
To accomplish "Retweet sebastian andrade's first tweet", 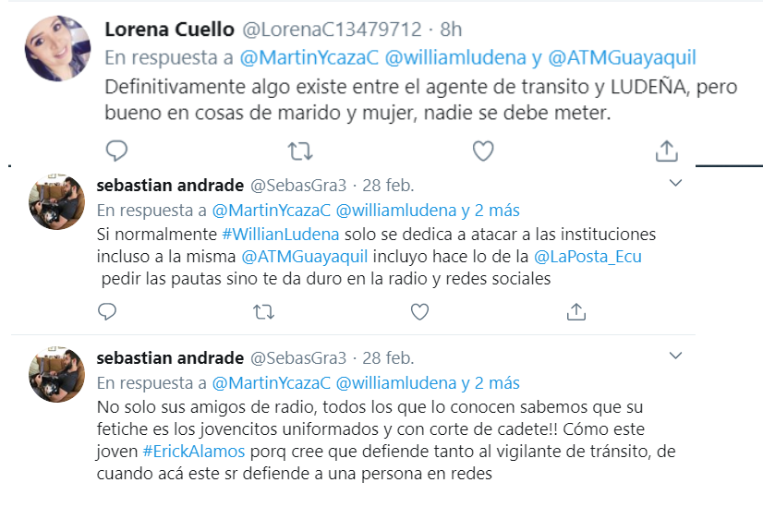I will [x=264, y=312].
